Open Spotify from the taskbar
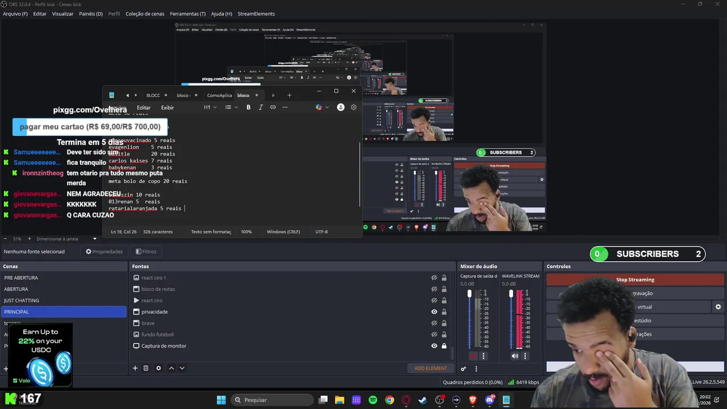Image resolution: width=727 pixels, height=409 pixels. [x=373, y=400]
